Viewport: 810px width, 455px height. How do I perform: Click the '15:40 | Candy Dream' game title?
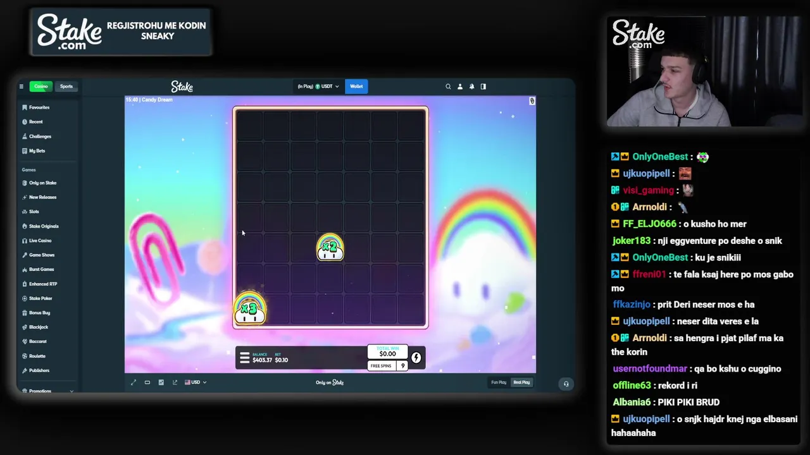pos(149,100)
